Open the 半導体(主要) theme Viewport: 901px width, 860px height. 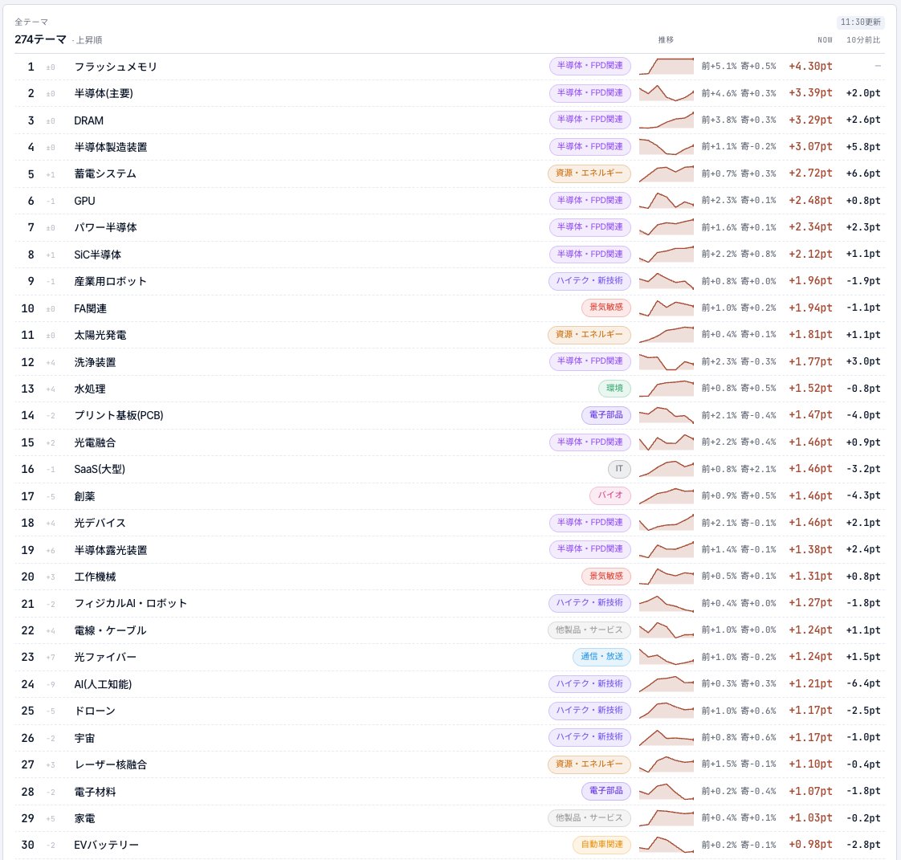click(x=104, y=93)
